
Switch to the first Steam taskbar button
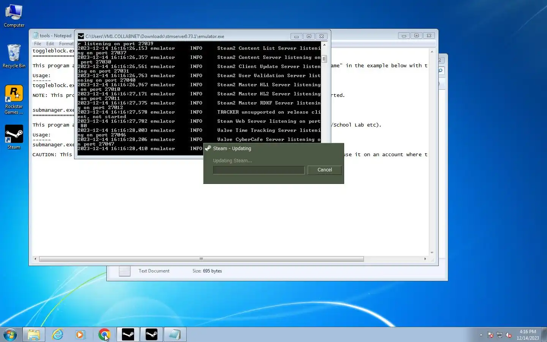pyautogui.click(x=128, y=335)
